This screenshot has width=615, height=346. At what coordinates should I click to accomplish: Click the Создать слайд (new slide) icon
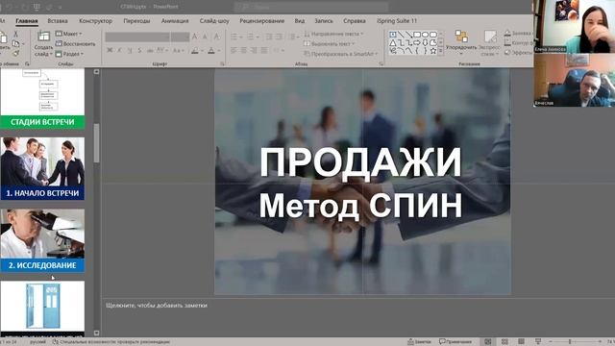[x=43, y=37]
